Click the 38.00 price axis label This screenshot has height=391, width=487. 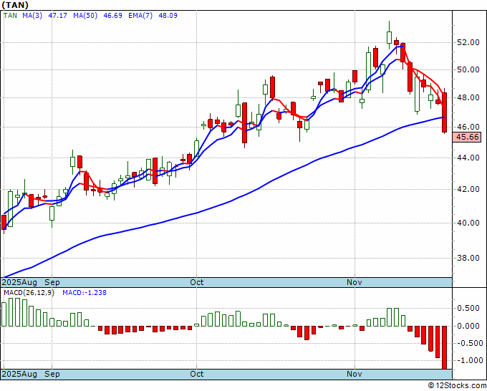click(x=468, y=258)
